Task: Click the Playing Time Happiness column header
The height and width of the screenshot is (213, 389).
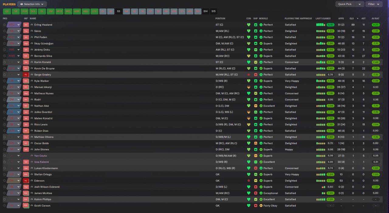Action: pos(298,19)
